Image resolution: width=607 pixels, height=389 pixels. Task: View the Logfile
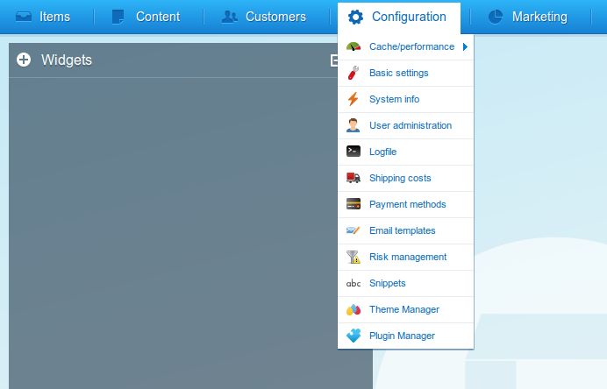pyautogui.click(x=406, y=152)
